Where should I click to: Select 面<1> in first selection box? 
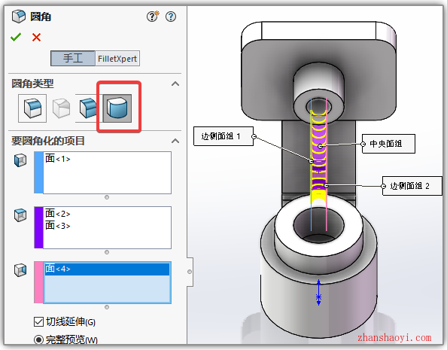pos(58,159)
